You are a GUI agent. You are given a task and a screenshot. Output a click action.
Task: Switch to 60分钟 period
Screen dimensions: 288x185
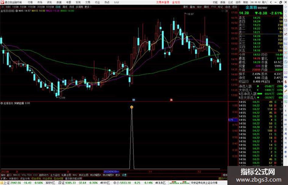(50, 7)
